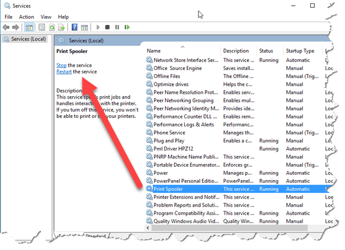345x250 pixels.
Task: Open the File menu
Action: [9, 17]
